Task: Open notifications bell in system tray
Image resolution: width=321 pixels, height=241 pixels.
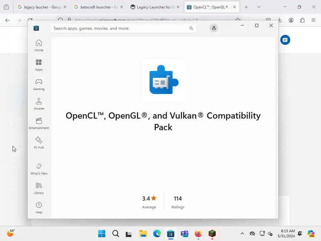Action: point(300,233)
